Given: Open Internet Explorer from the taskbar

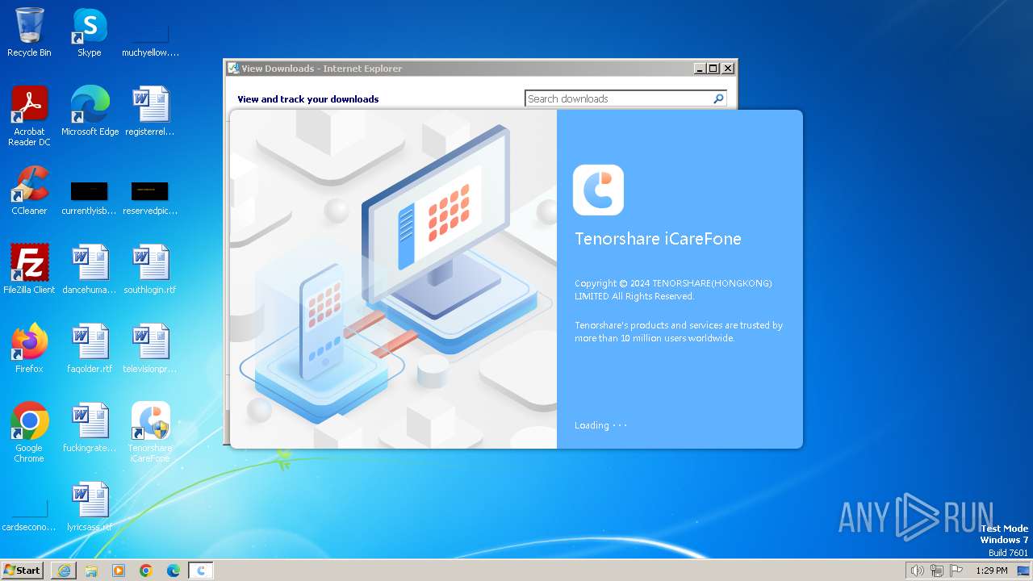Looking at the screenshot, I should click(x=64, y=571).
